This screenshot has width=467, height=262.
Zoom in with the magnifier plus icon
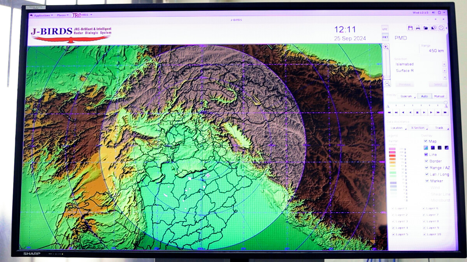(386, 47)
